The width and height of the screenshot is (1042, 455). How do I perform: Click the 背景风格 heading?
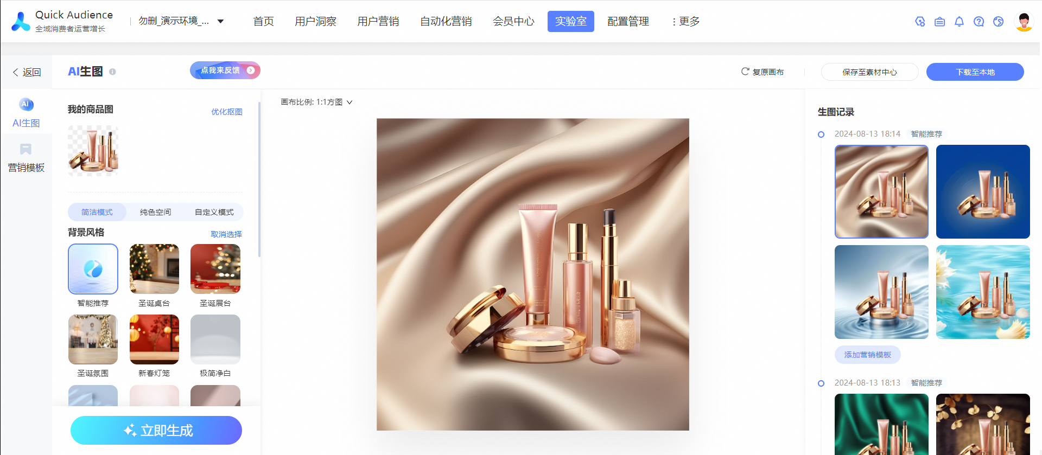click(86, 232)
